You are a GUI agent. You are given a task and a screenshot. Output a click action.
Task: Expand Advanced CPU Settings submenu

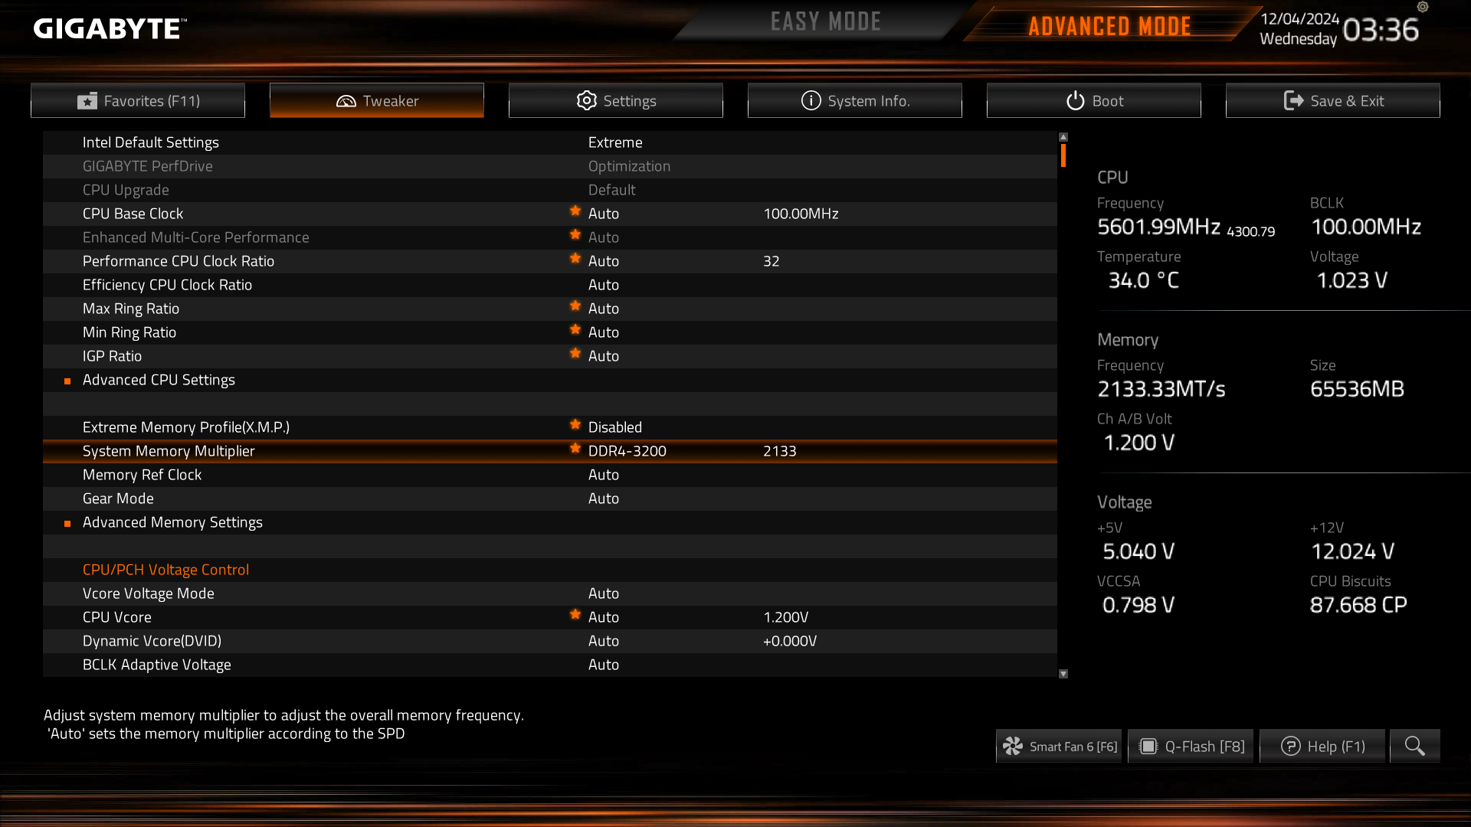coord(159,380)
